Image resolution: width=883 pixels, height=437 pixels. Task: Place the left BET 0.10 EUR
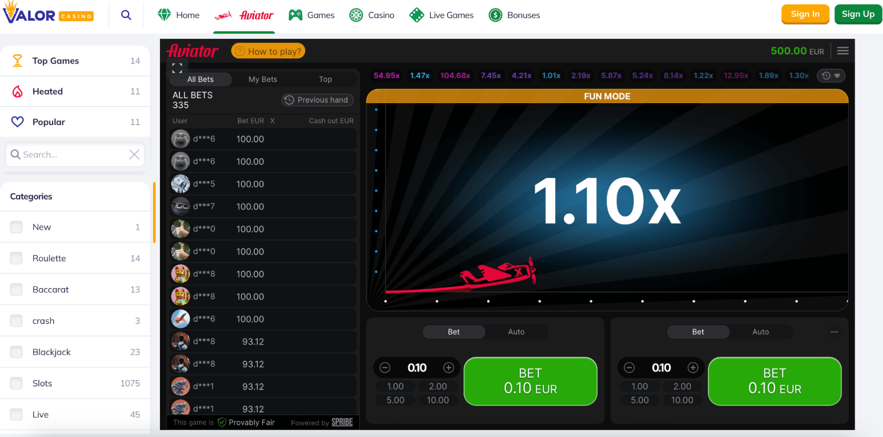point(531,381)
